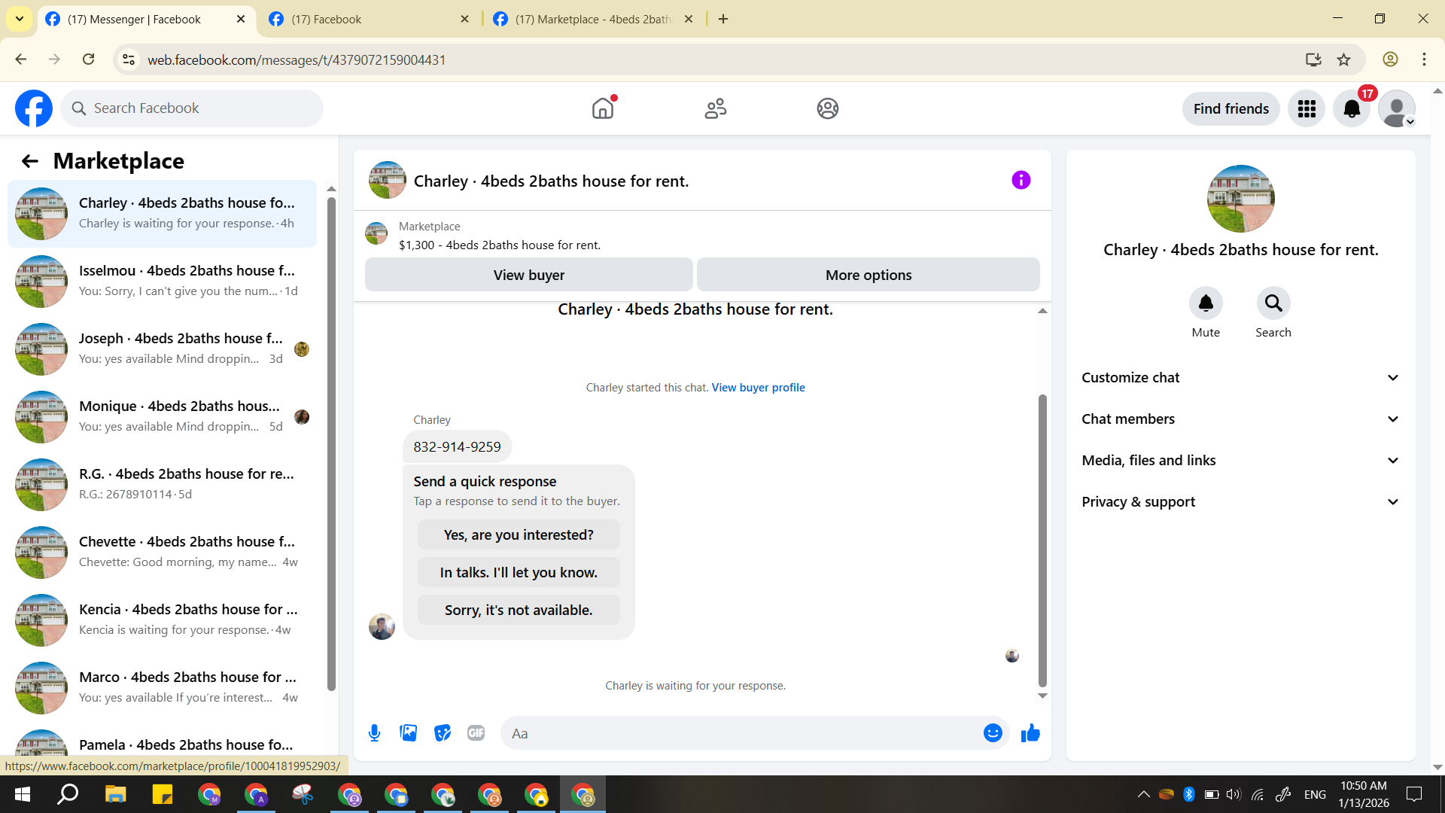
Task: Expand Chat members section
Action: (1240, 419)
